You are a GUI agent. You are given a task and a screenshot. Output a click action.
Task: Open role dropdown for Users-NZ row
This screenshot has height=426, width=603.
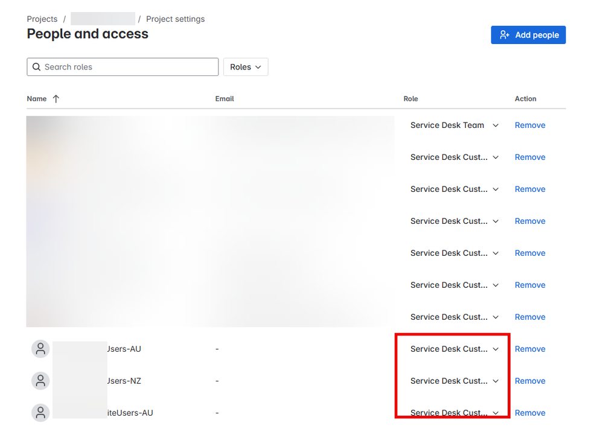tap(454, 381)
